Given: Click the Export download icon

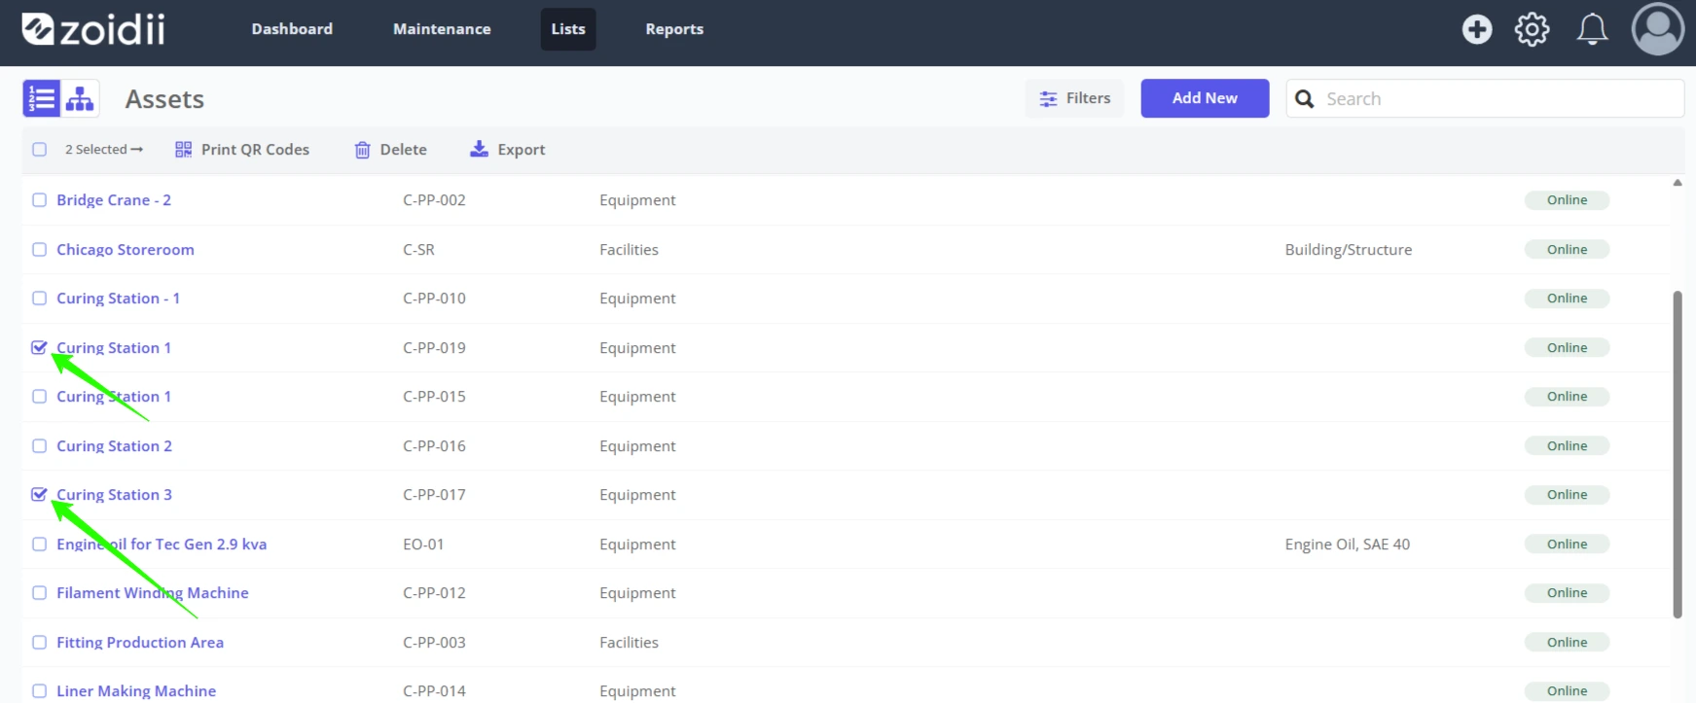Looking at the screenshot, I should [479, 149].
